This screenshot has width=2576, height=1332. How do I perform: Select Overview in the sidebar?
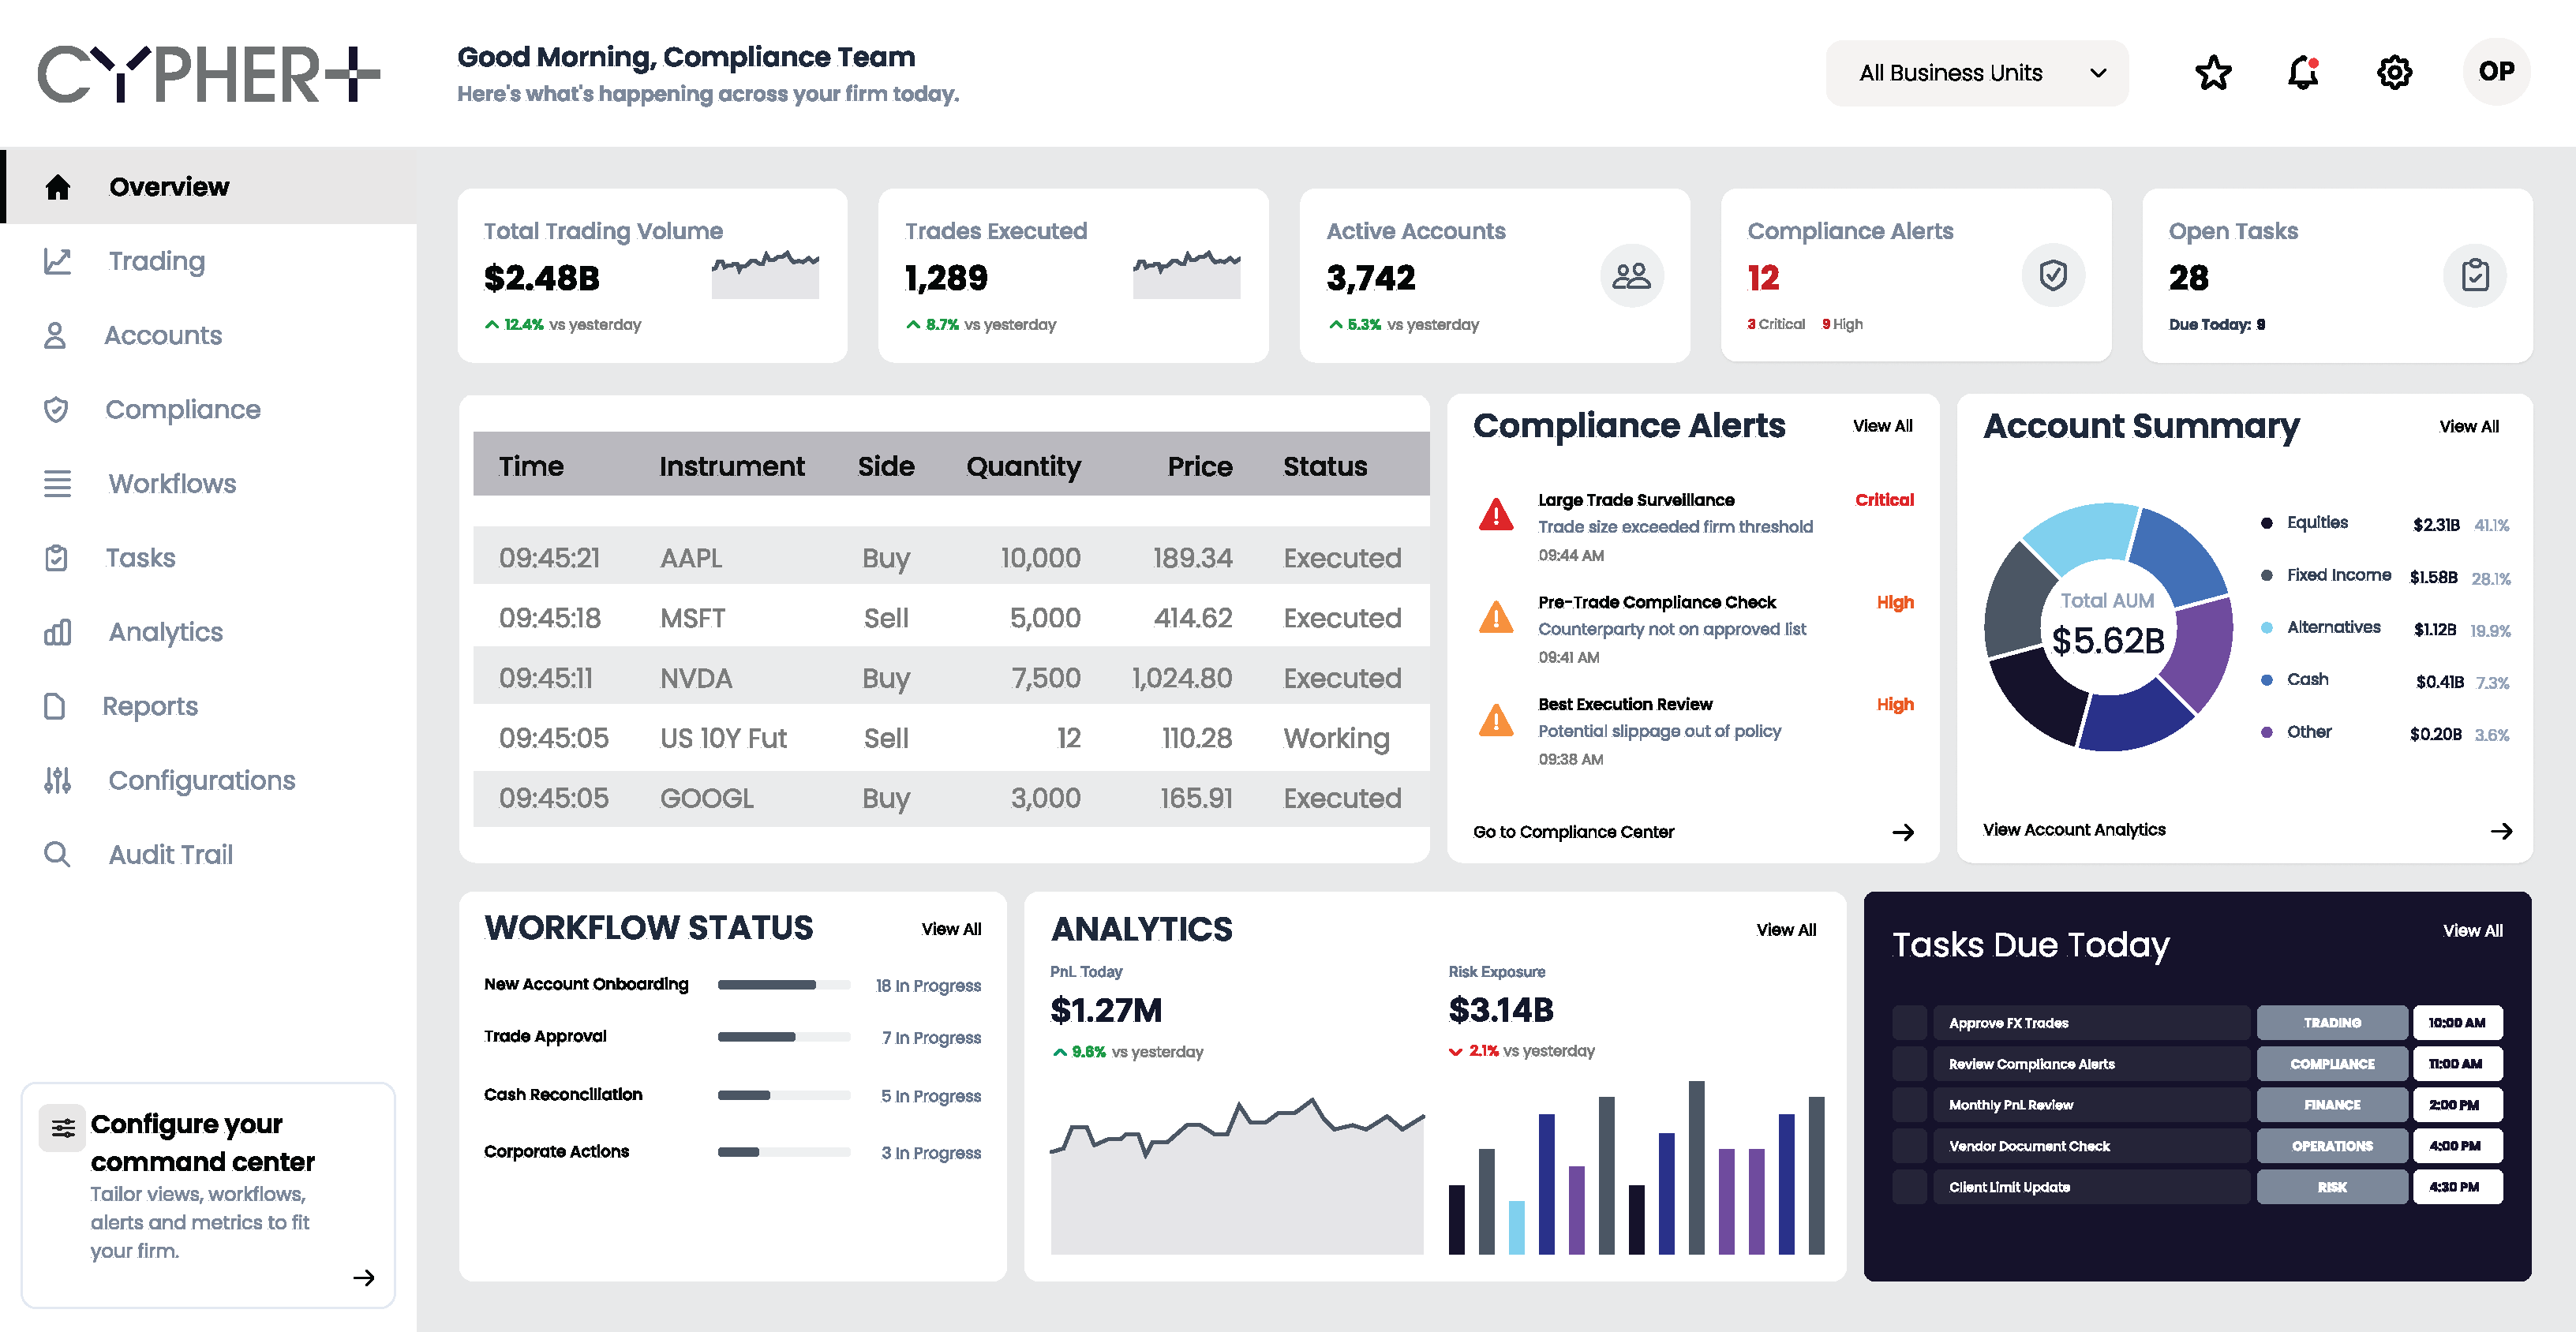209,187
